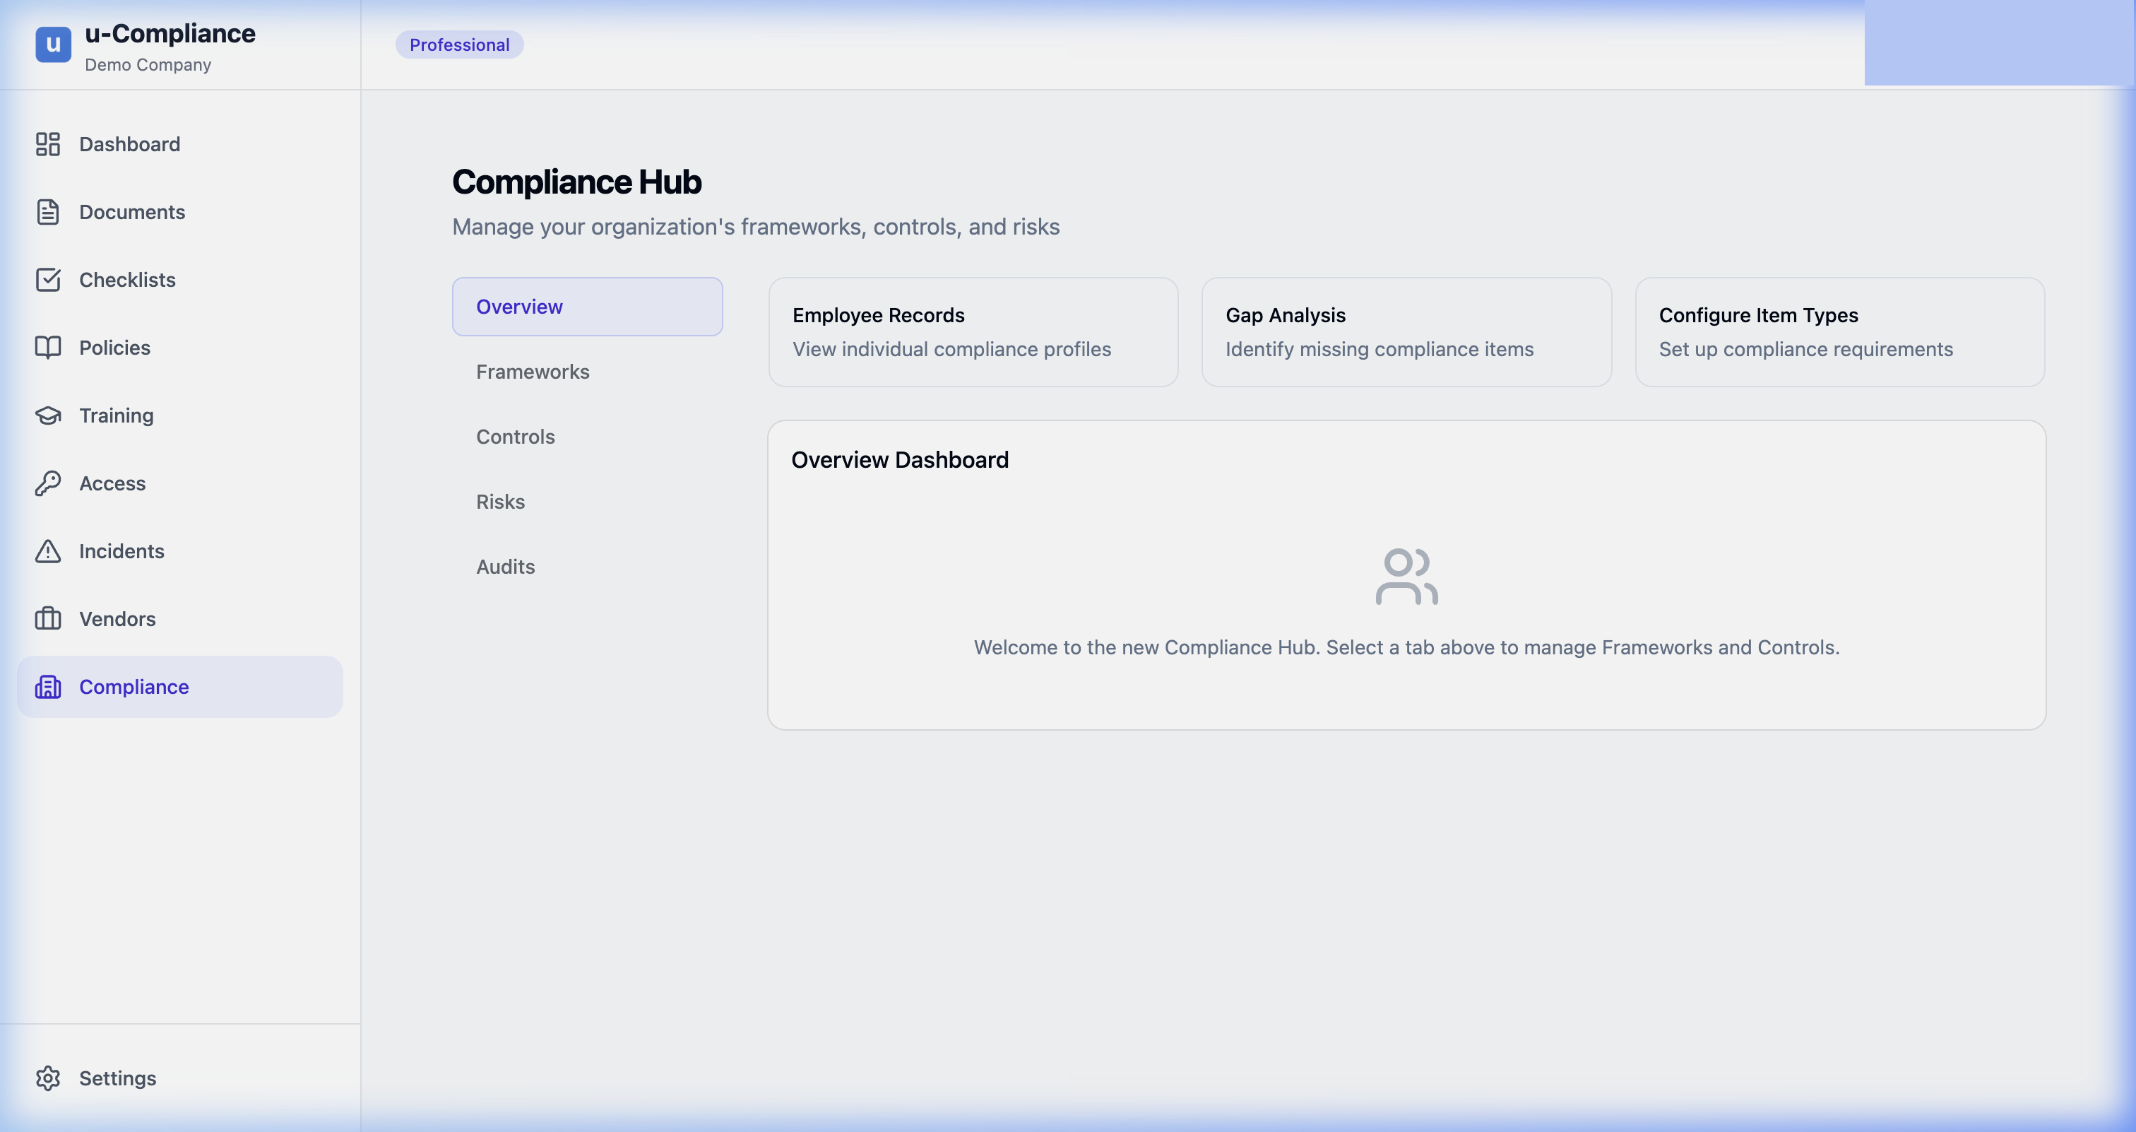Click the Settings gear icon
This screenshot has width=2136, height=1132.
pos(48,1078)
